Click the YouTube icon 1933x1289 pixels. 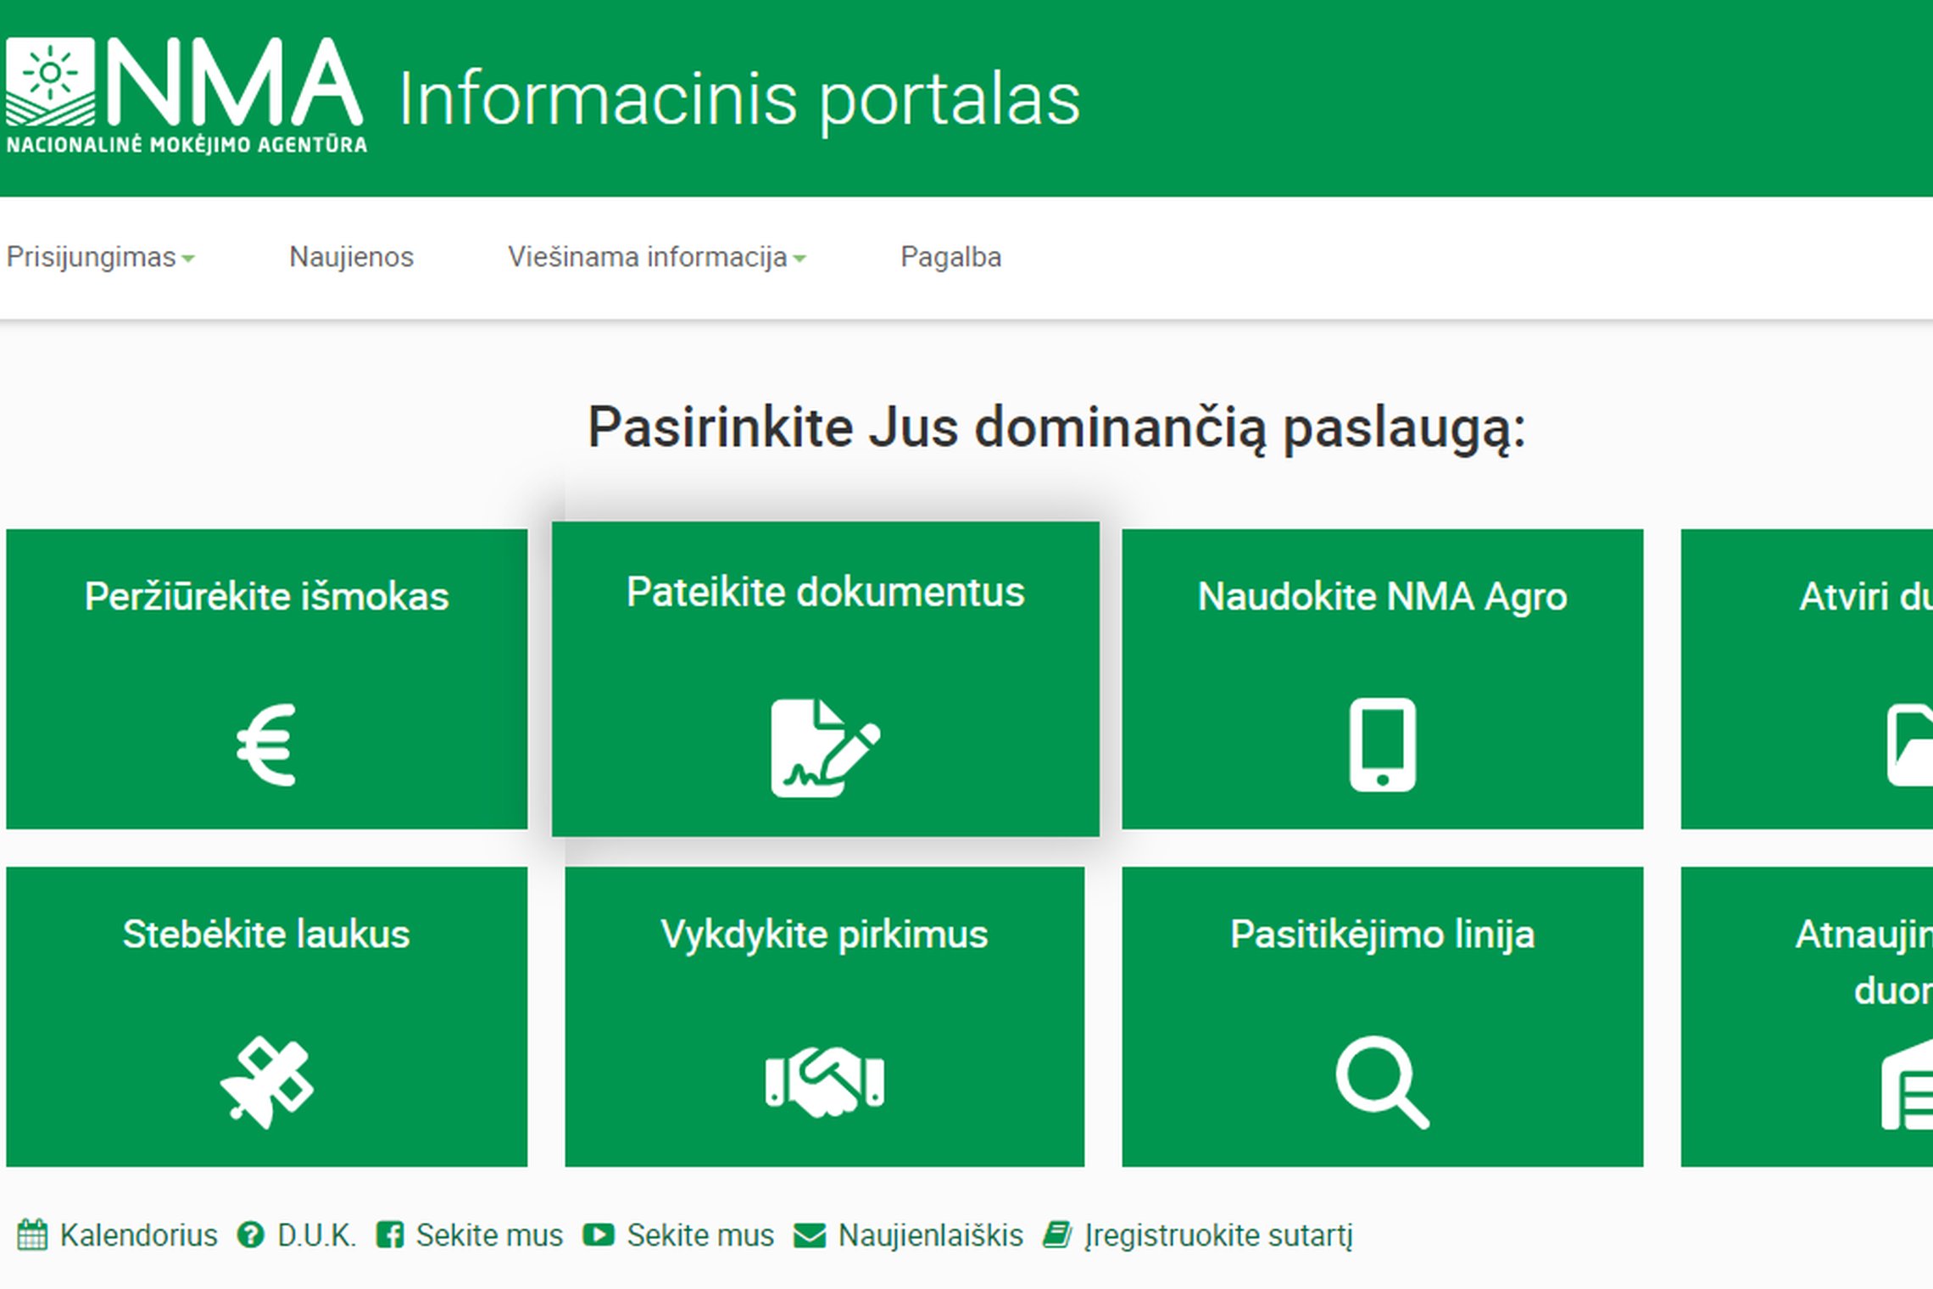[599, 1235]
